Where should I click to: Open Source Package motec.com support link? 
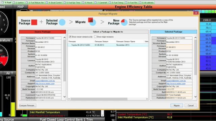(45, 84)
